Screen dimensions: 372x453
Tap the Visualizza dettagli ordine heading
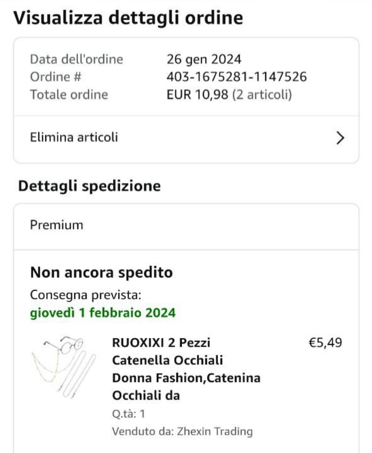pos(128,18)
